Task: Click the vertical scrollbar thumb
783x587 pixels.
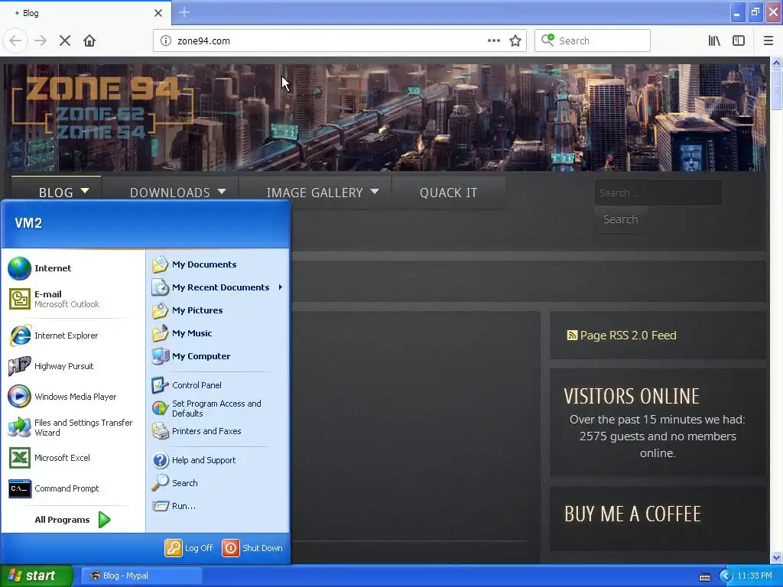Action: (777, 90)
